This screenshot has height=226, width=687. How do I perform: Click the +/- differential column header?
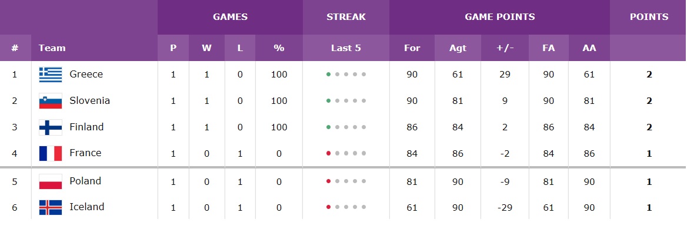505,48
